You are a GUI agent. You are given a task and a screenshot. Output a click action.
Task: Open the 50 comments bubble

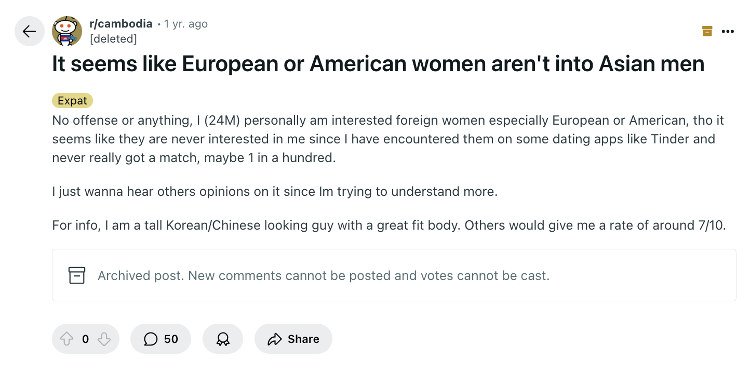click(160, 339)
